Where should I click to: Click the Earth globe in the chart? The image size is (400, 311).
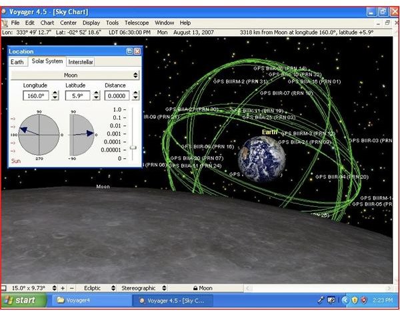point(261,159)
